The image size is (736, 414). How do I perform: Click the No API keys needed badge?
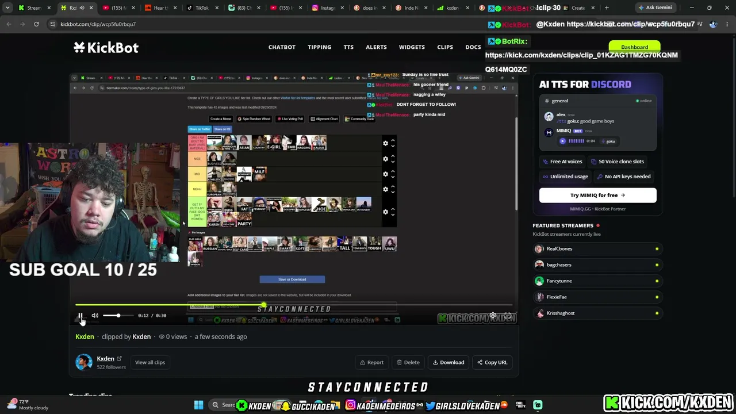point(623,177)
